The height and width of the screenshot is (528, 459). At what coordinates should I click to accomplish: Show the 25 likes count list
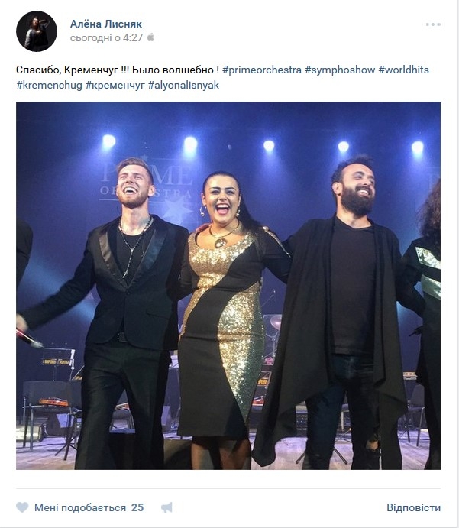[137, 507]
